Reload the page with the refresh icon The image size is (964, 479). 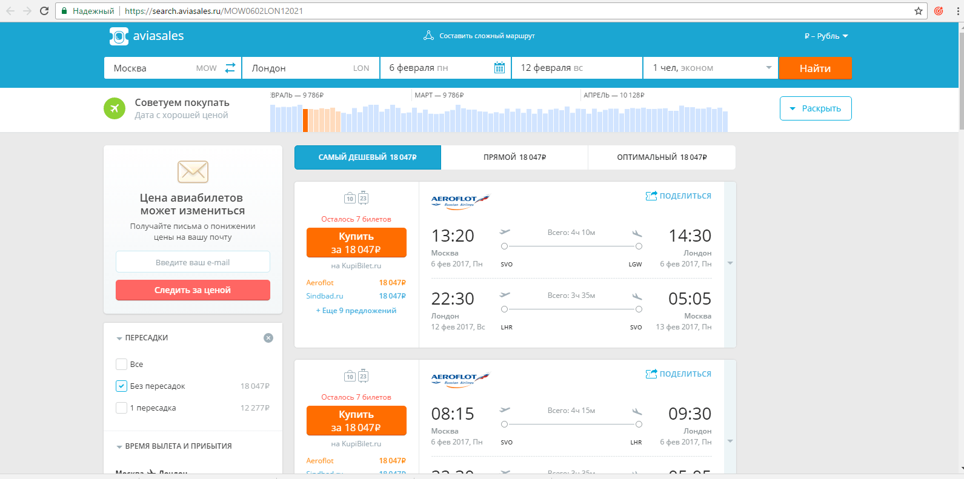point(44,11)
